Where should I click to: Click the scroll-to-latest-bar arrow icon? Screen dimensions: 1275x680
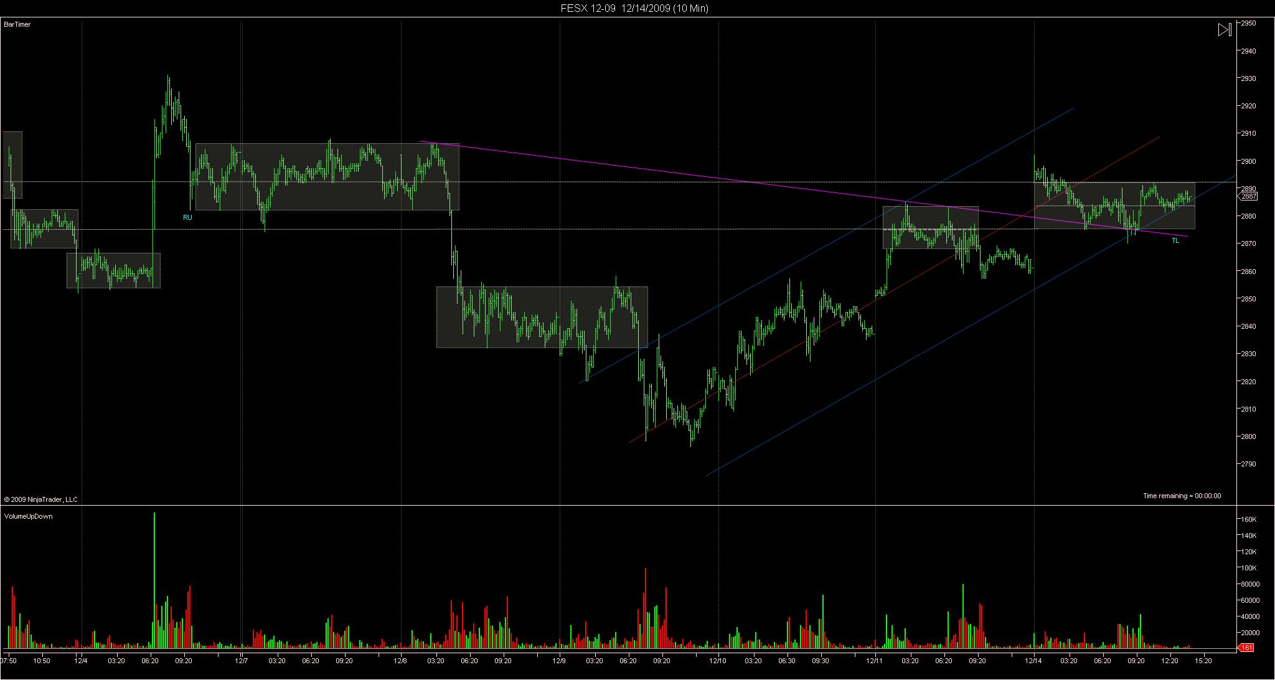pyautogui.click(x=1224, y=30)
